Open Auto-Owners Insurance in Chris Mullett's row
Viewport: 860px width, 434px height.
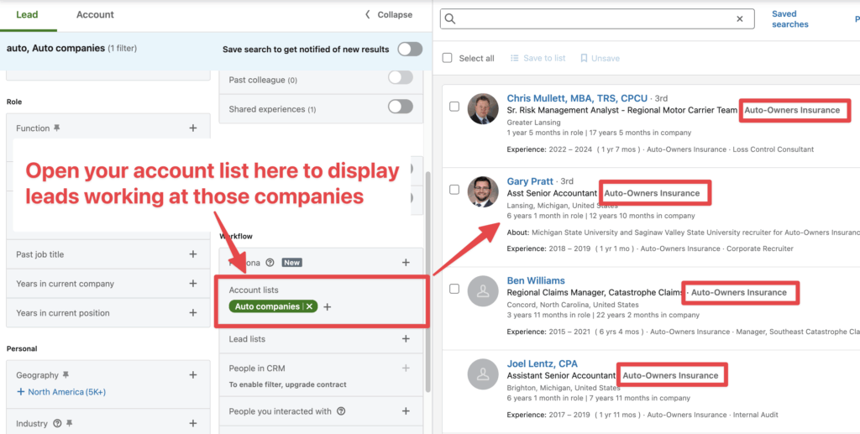[792, 110]
